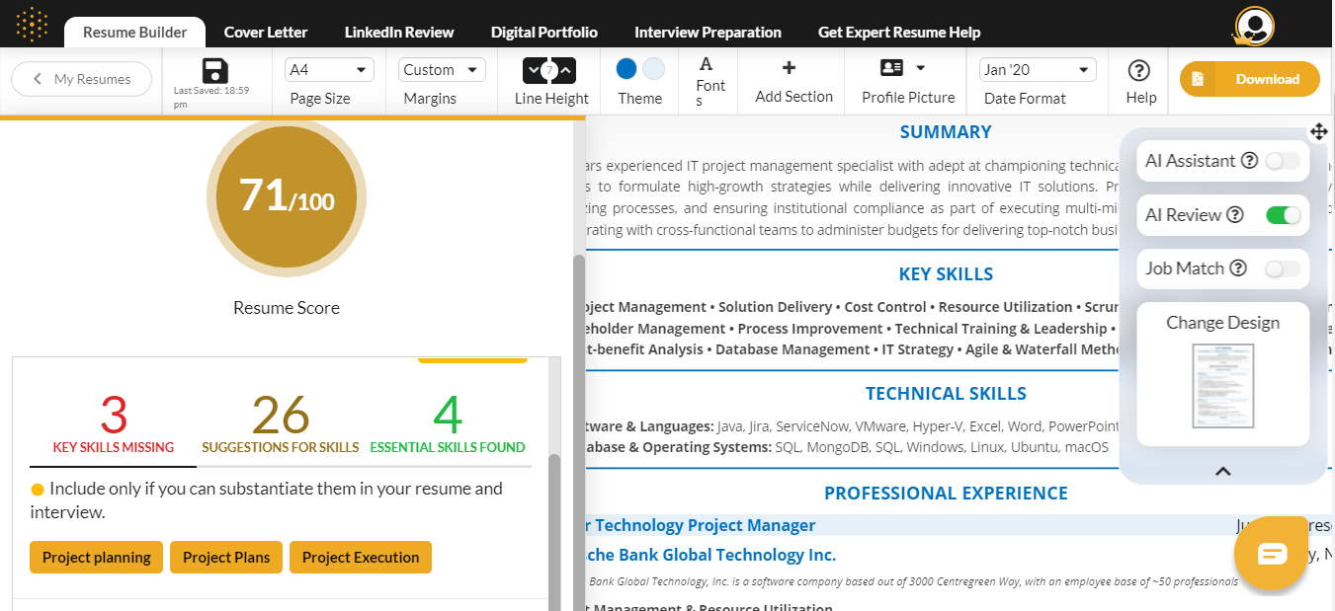This screenshot has height=611, width=1335.
Task: Open the Interview Preparation tab
Action: point(708,33)
